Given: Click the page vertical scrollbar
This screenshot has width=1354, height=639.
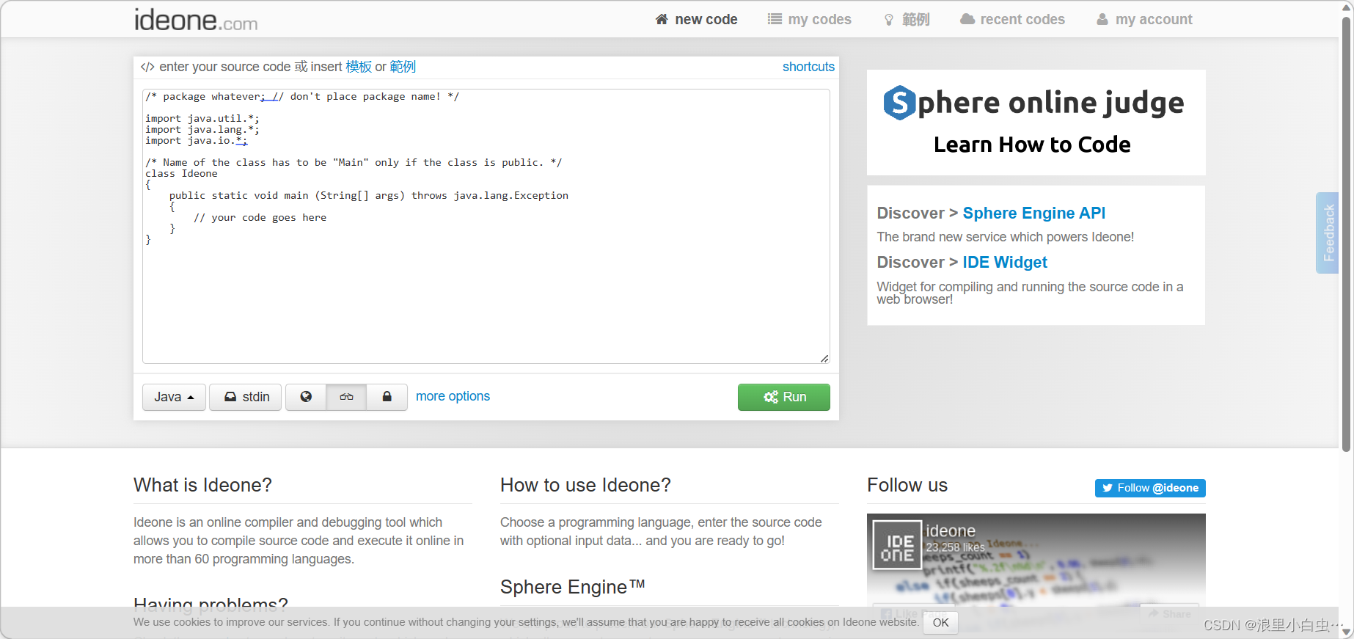Looking at the screenshot, I should 1346,235.
